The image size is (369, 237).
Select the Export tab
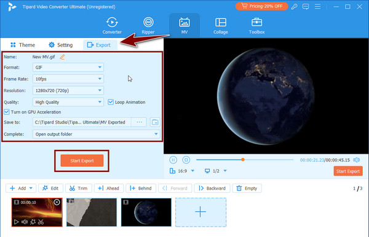tap(100, 45)
